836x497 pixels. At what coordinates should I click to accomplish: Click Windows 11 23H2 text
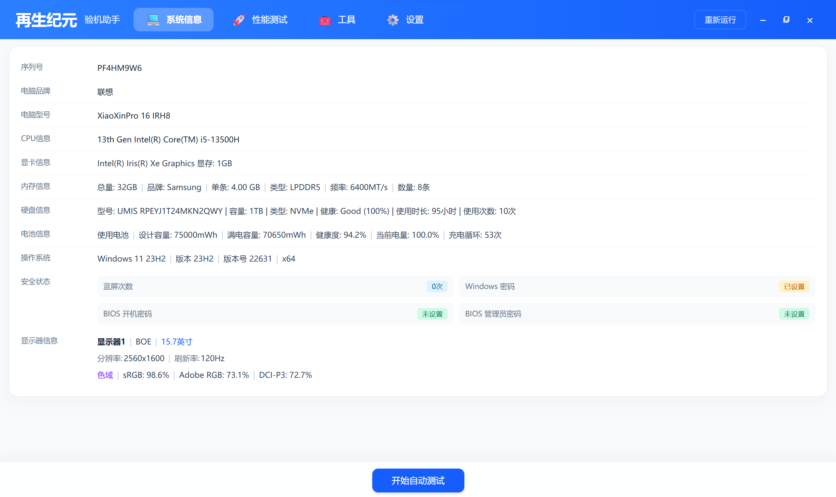[131, 259]
